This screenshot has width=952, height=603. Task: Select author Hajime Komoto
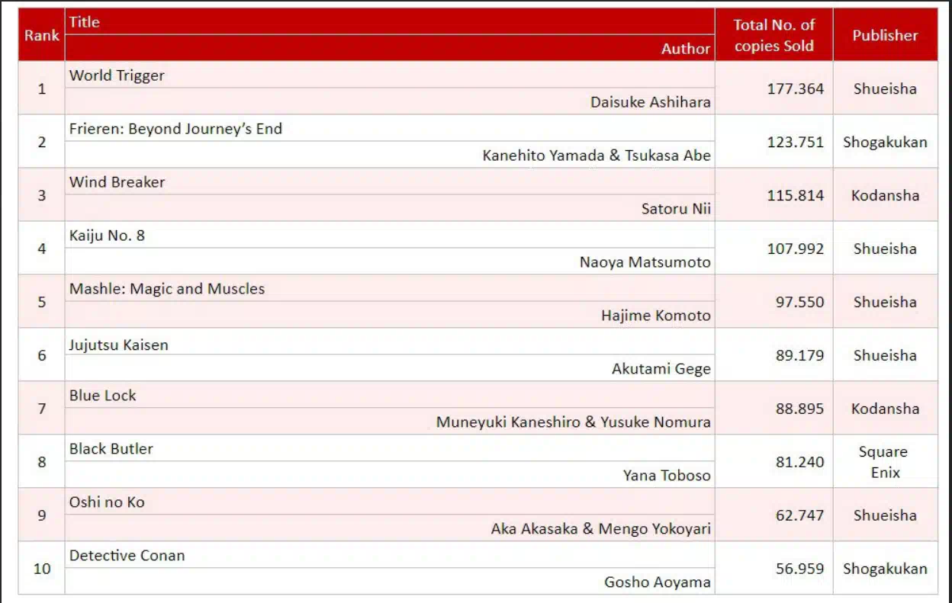[655, 316]
